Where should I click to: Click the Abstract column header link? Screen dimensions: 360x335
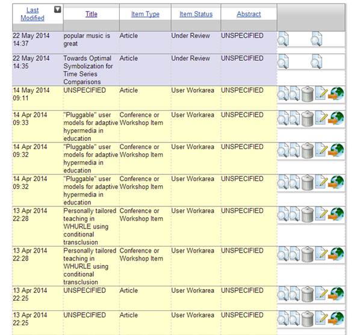(249, 14)
